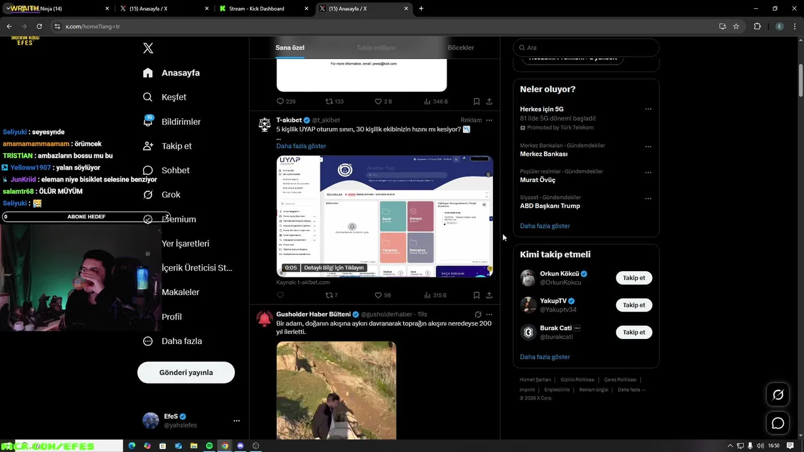Click Daha fazla göster under Neler oluyor?

point(545,226)
